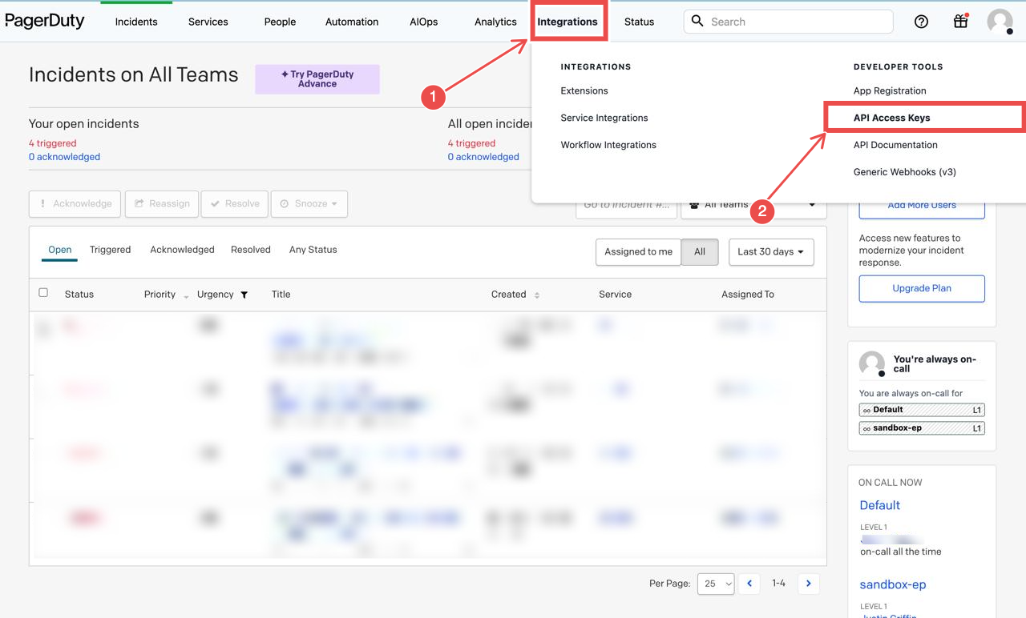The height and width of the screenshot is (618, 1026).
Task: Click the Urgency column filter funnel icon
Action: (x=244, y=295)
